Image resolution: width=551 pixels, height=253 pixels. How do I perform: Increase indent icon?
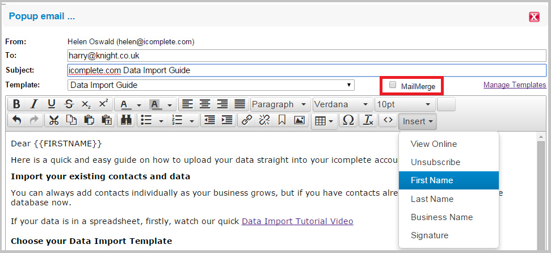[x=227, y=120]
